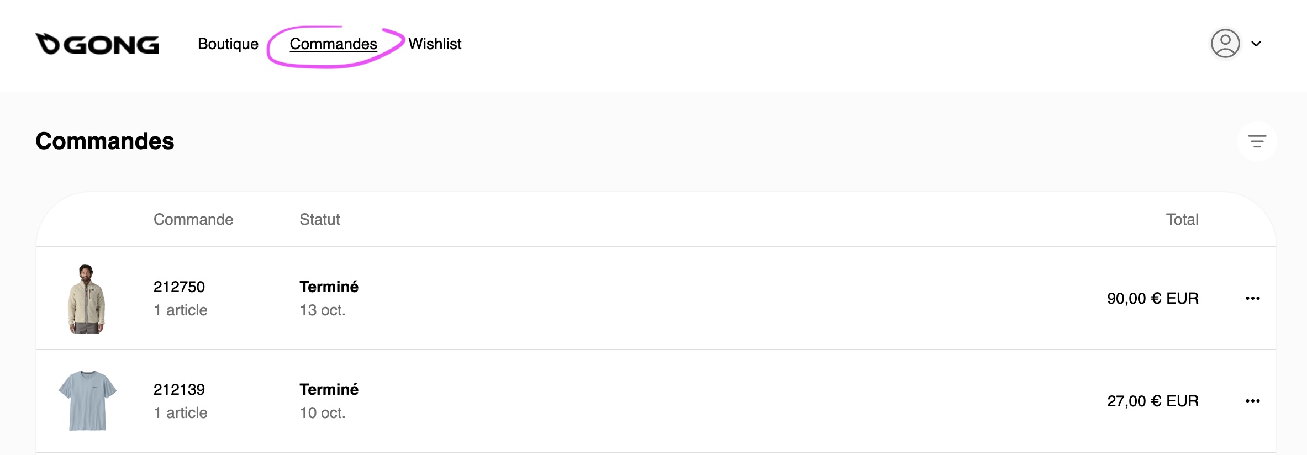This screenshot has height=455, width=1307.
Task: Open order number 212139
Action: pyautogui.click(x=179, y=390)
